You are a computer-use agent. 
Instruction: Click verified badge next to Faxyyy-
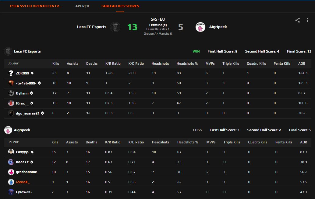pyautogui.click(x=32, y=152)
